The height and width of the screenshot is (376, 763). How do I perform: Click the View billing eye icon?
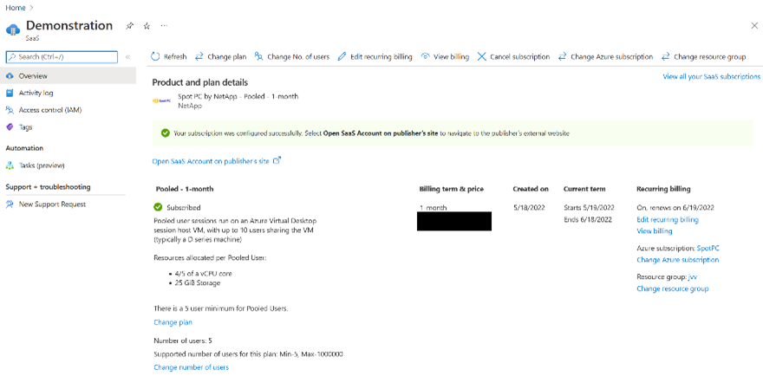pyautogui.click(x=426, y=56)
